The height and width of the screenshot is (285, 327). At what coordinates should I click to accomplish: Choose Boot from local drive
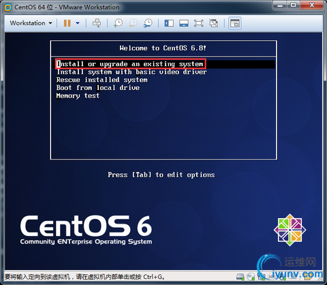(98, 88)
